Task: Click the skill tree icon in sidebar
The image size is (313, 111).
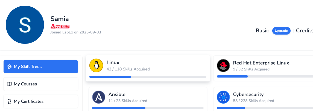Action: tap(9, 67)
